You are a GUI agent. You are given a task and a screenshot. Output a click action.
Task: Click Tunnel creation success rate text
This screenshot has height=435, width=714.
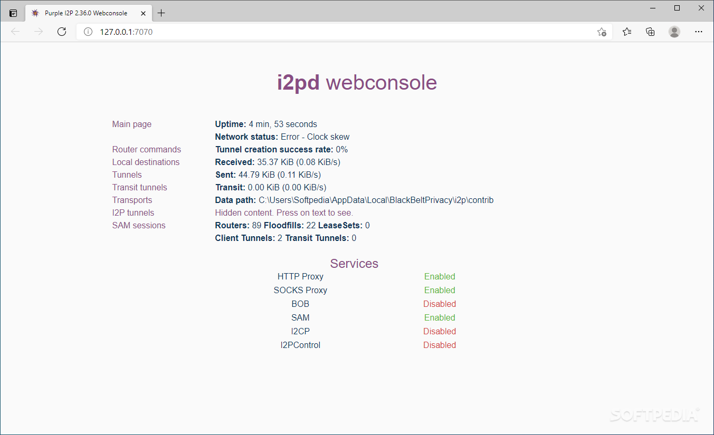pyautogui.click(x=281, y=150)
